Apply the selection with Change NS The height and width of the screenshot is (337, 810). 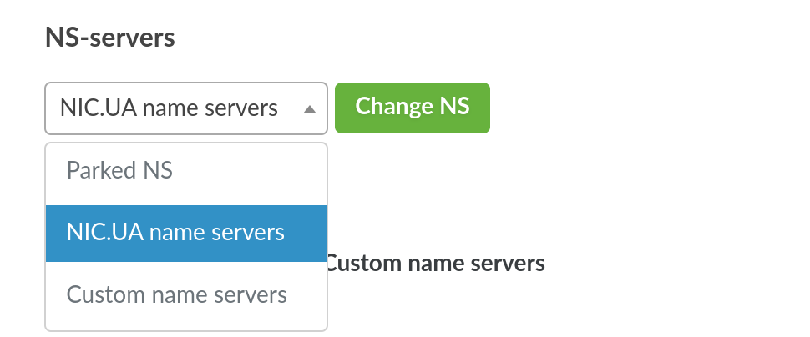(x=412, y=107)
